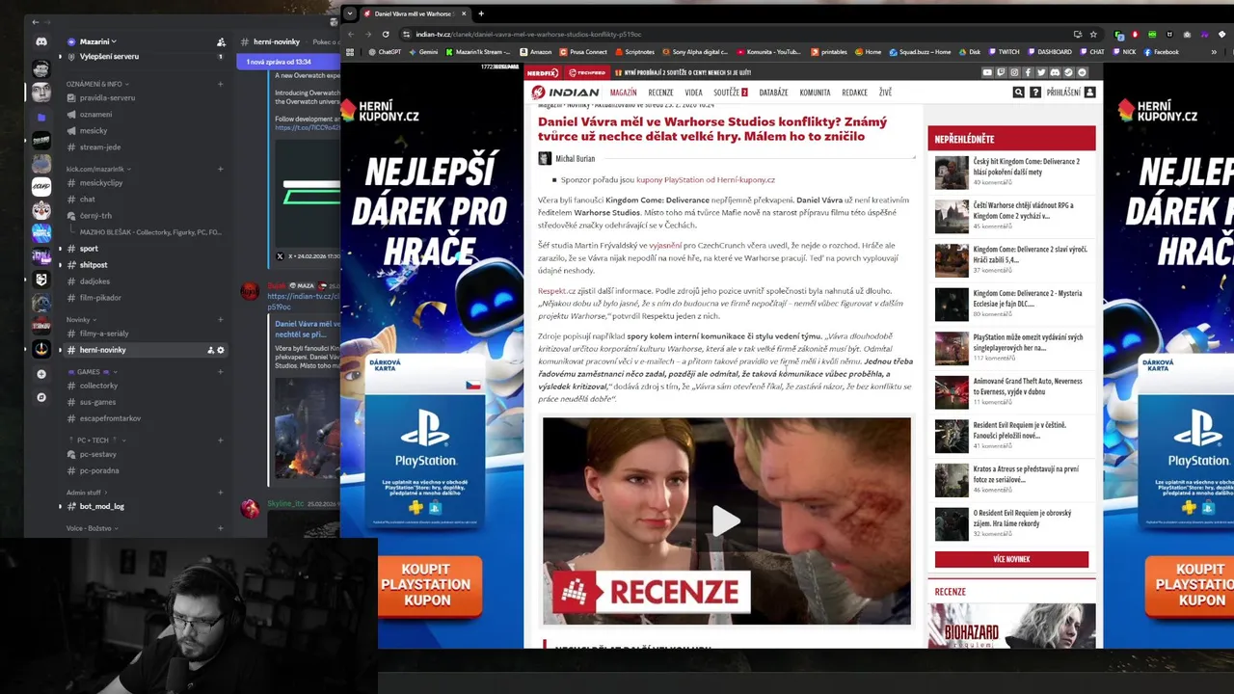The width and height of the screenshot is (1234, 694).
Task: Click the Indian logo to go home
Action: click(565, 93)
